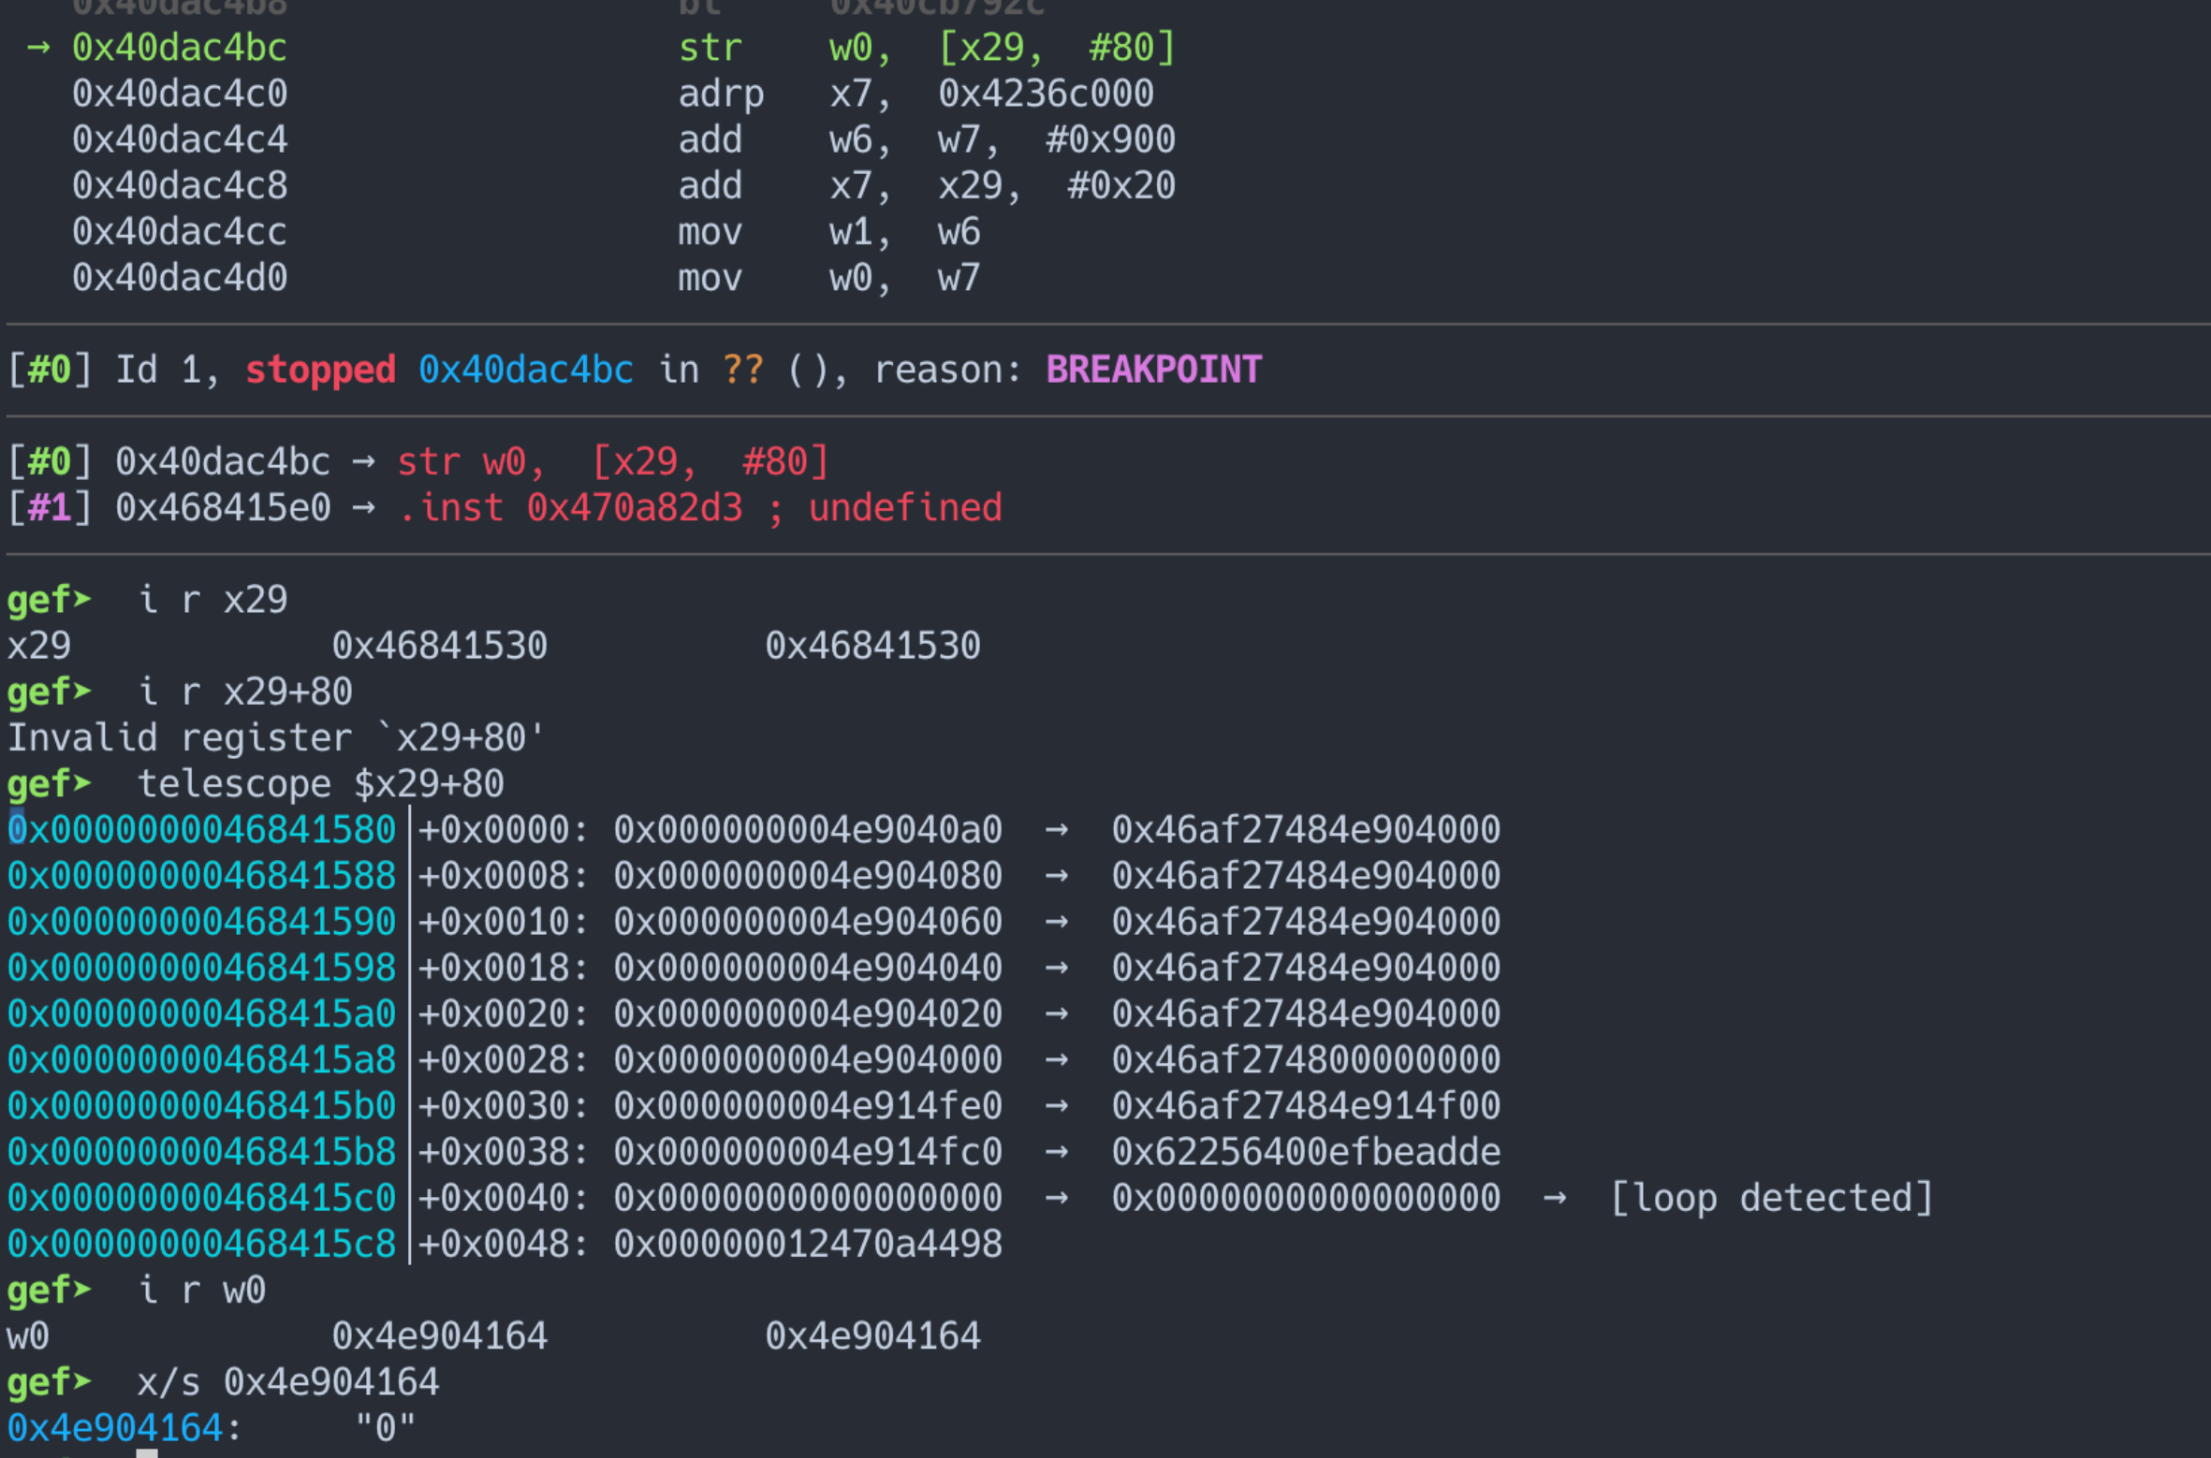Select the BREAKPOINT reason text

coord(1154,370)
